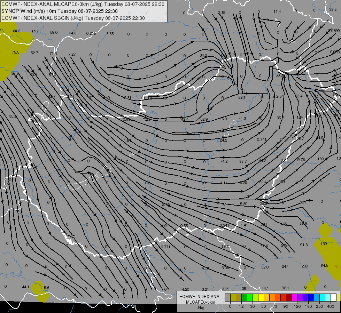Select the grey legend swatch at 0
This screenshot has width=341, height=313.
pos(228,297)
